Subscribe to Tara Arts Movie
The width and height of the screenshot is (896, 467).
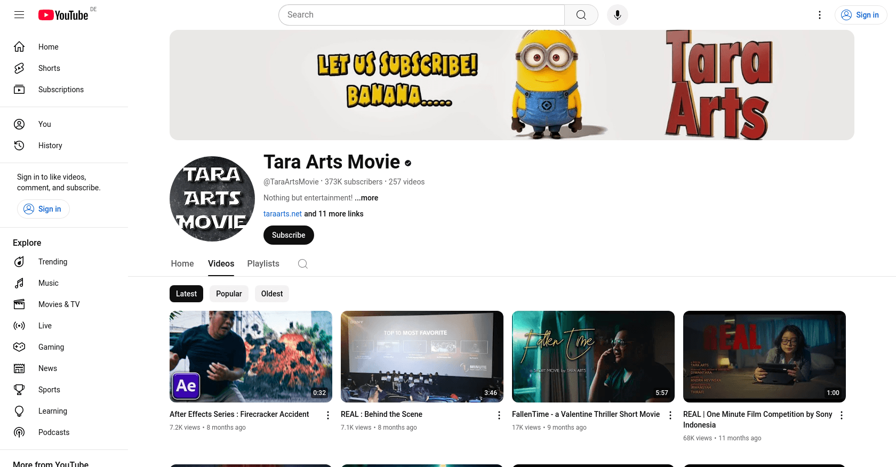click(x=289, y=235)
